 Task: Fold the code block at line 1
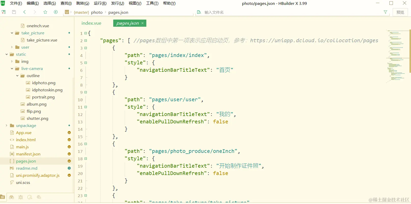[86, 33]
